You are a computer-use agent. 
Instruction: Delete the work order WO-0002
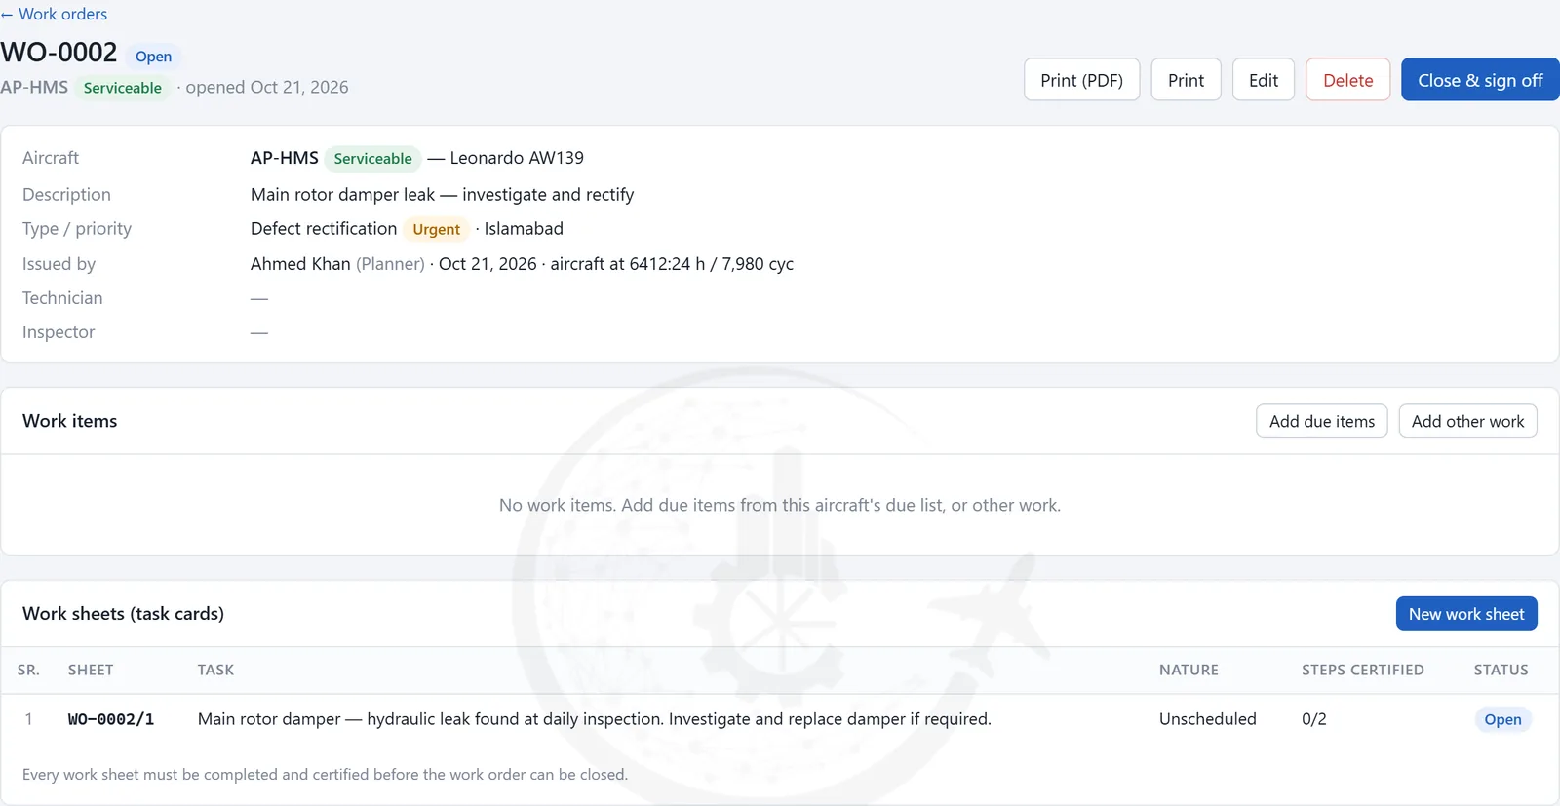[1347, 80]
